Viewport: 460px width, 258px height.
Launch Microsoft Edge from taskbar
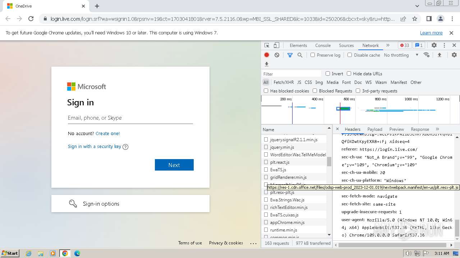77,253
